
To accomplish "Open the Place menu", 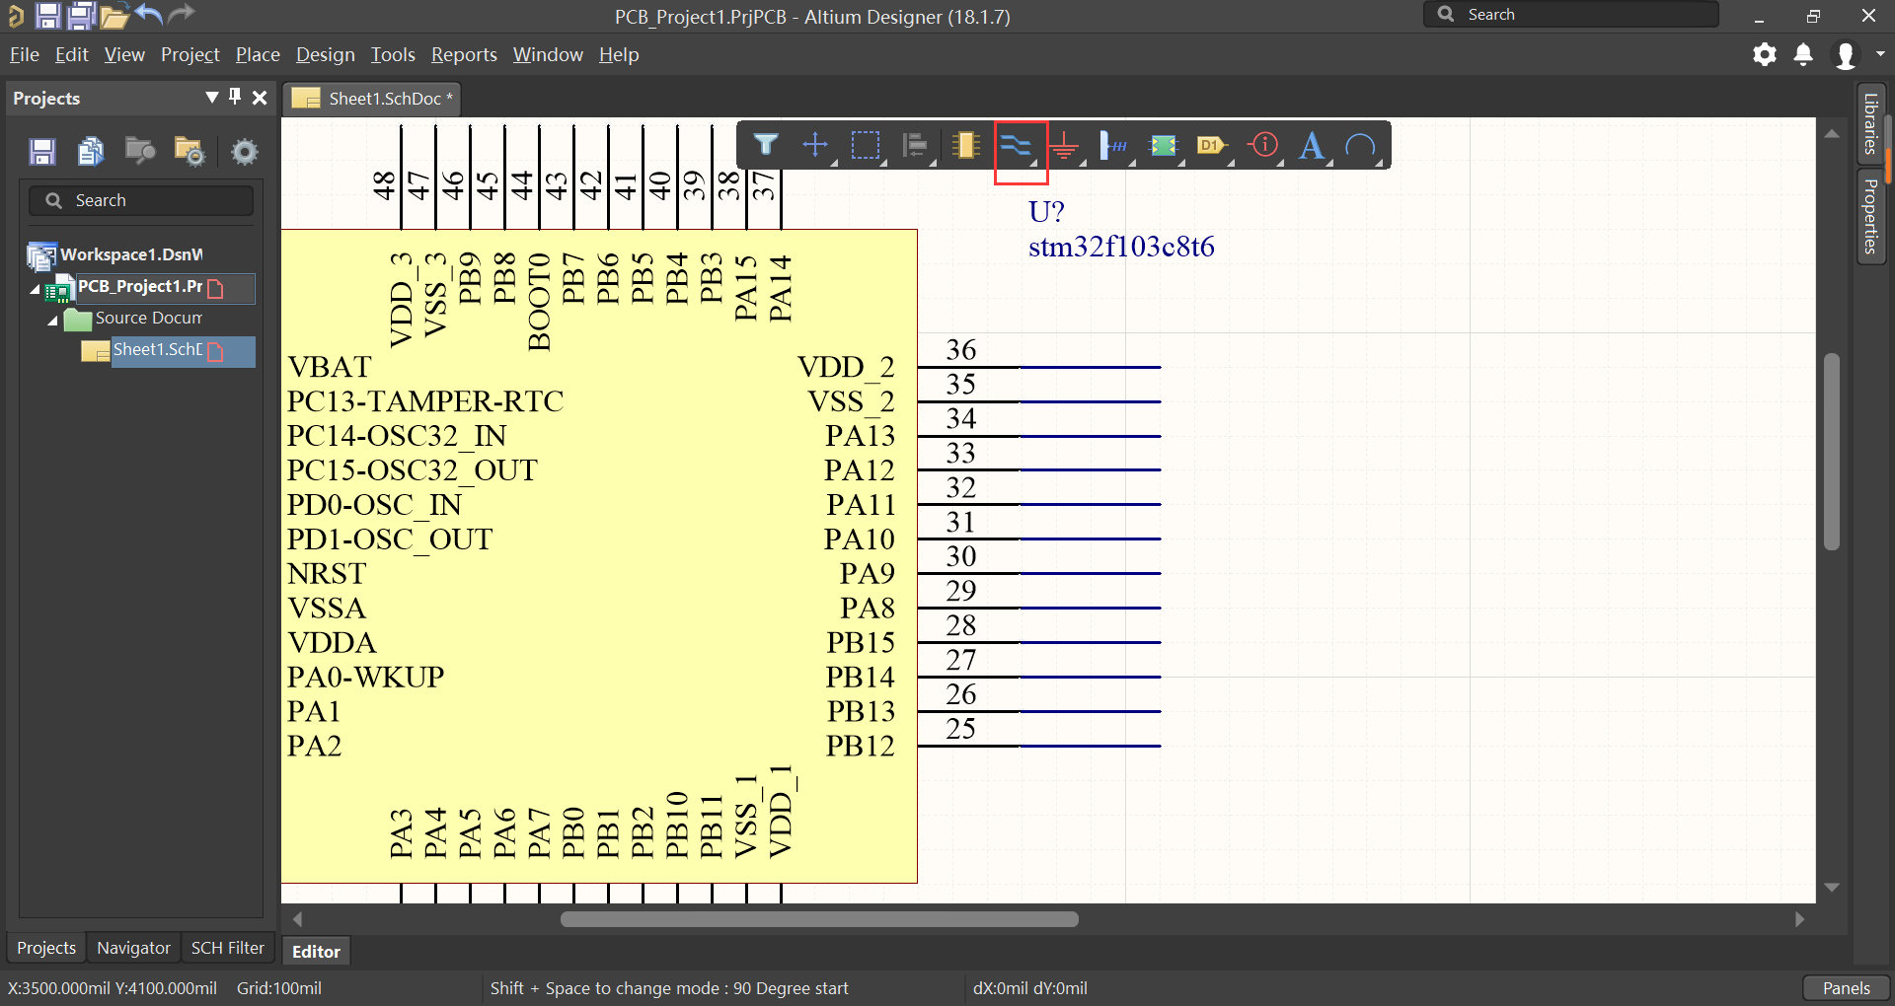I will coord(258,54).
